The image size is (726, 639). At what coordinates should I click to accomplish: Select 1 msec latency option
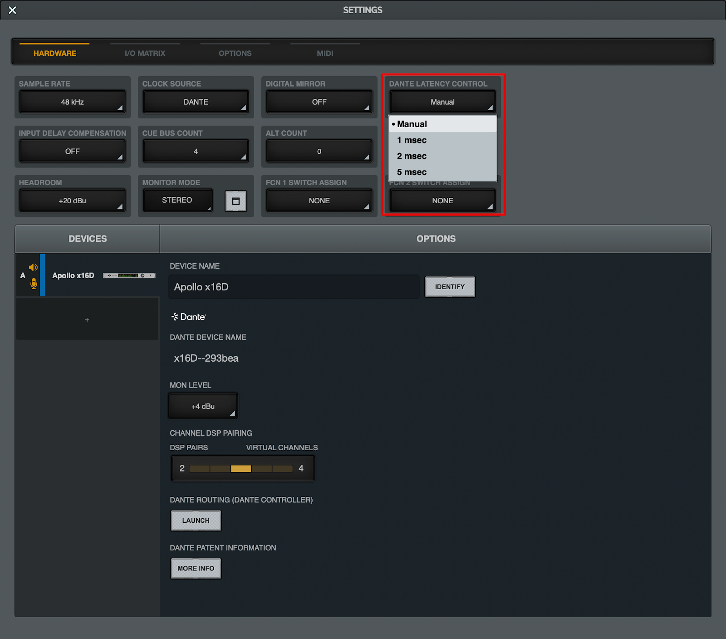[443, 140]
